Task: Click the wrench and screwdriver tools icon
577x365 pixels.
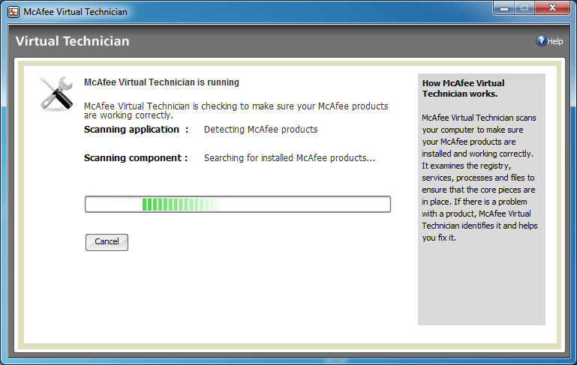Action: (57, 94)
